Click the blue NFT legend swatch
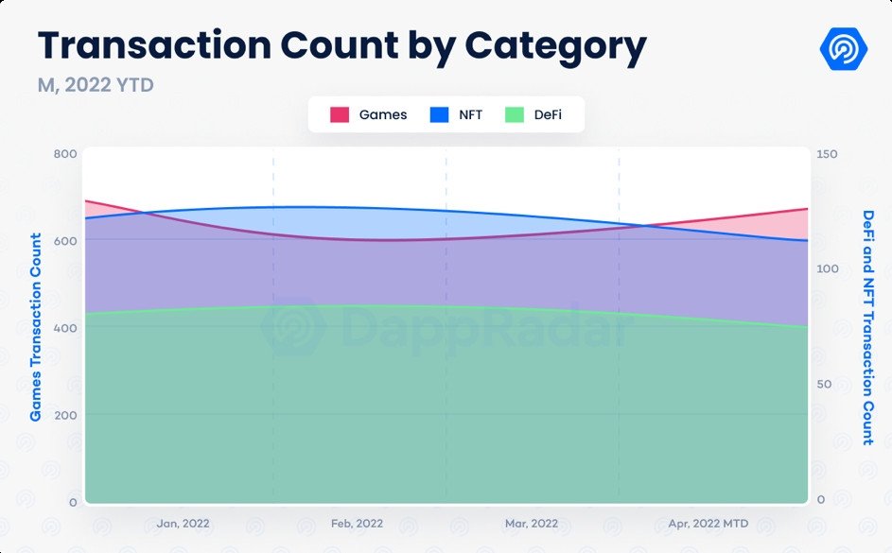Viewport: 892px width, 553px height. point(439,114)
